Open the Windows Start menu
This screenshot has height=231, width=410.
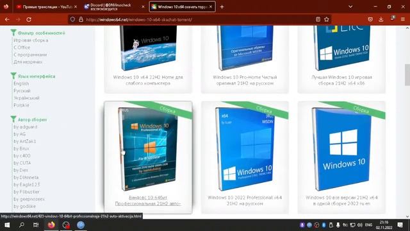point(7,225)
